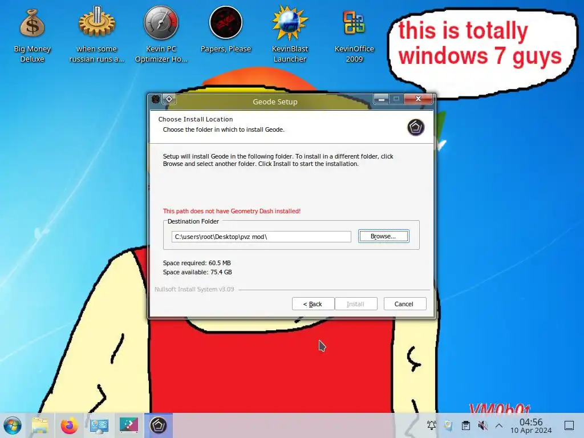The image size is (584, 438).
Task: Select the Papers, Please icon label
Action: (x=226, y=49)
